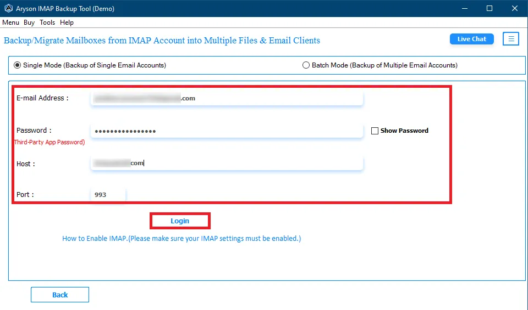Focus the Password input field

[227, 131]
